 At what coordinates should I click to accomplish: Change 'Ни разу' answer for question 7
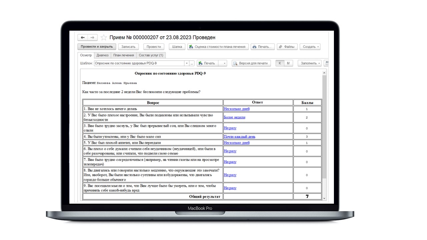[x=230, y=162]
